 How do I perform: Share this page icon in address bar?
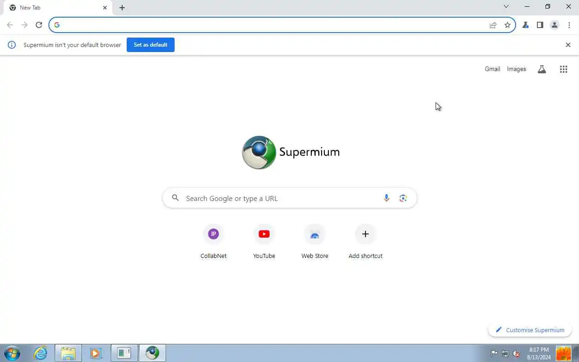493,25
